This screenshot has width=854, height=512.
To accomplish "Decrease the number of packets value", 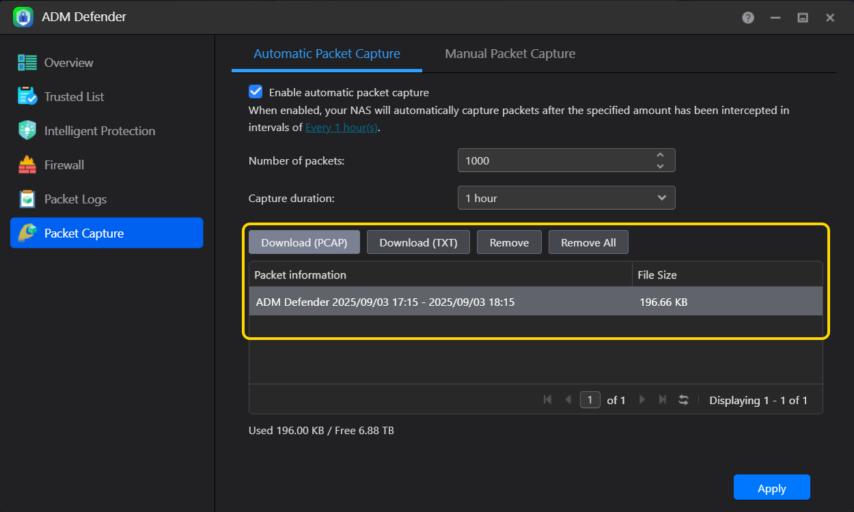I will pos(660,166).
